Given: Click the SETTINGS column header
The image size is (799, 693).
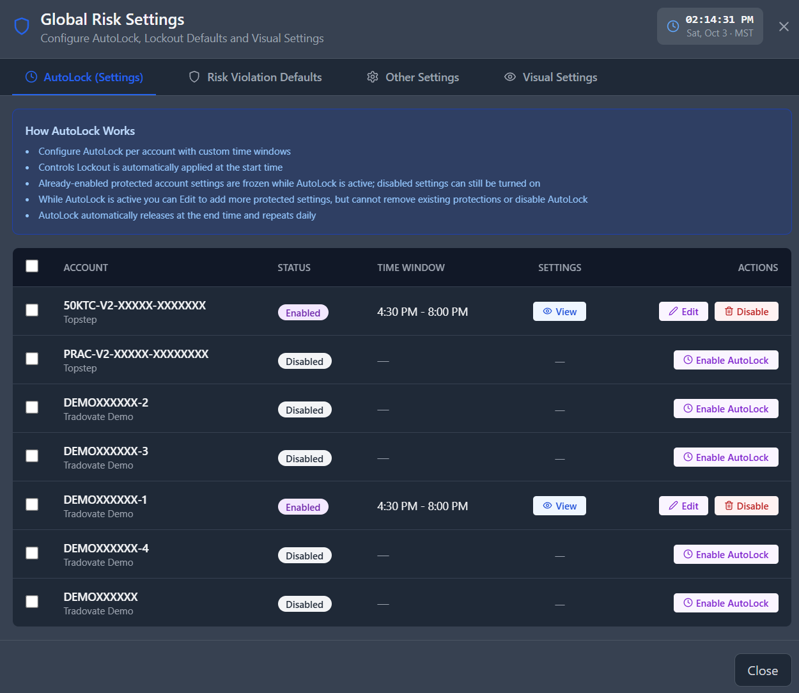Looking at the screenshot, I should tap(560, 267).
